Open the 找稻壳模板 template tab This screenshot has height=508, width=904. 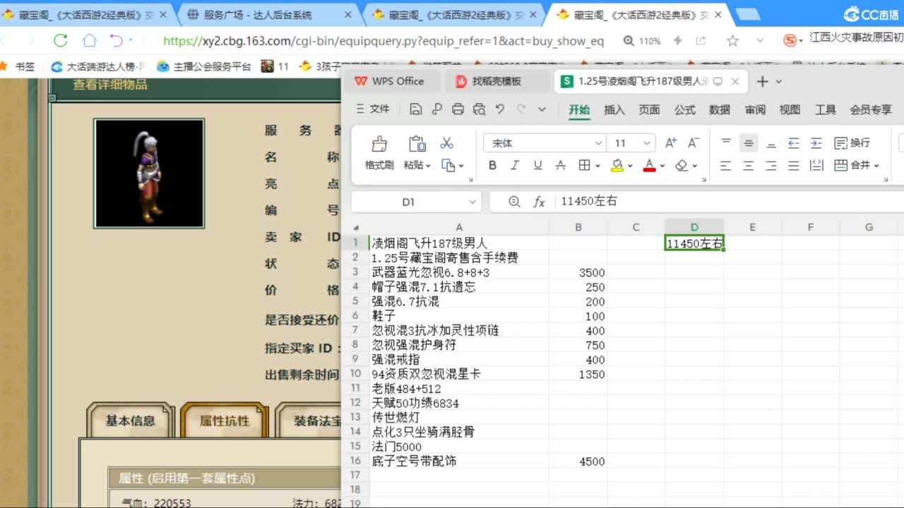point(497,81)
